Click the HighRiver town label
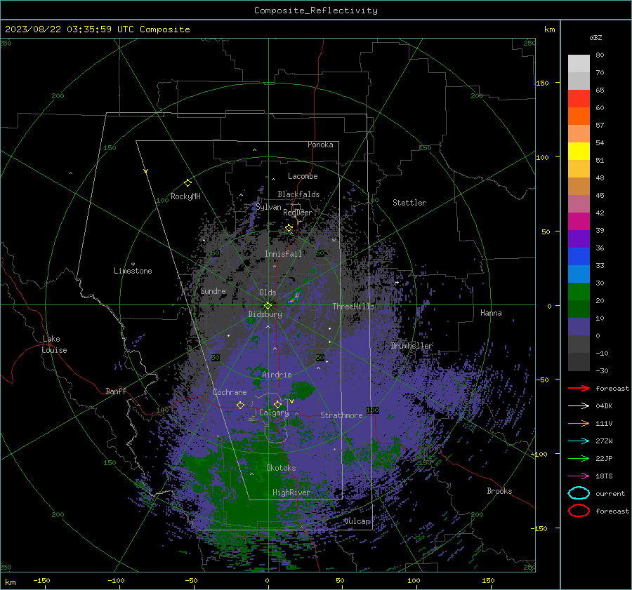632x590 pixels. [x=291, y=492]
